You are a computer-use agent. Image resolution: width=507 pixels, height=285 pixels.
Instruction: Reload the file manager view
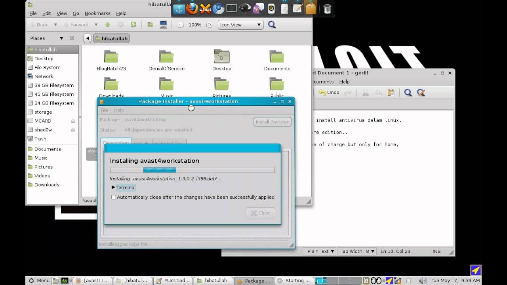[133, 25]
